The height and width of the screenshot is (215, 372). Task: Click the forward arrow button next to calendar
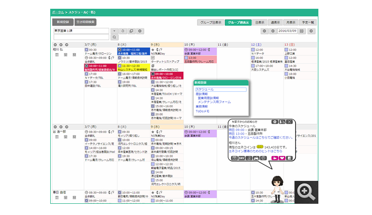click(311, 31)
